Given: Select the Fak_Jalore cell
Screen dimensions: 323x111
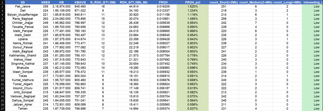Looking at the screenshot, I should (x=23, y=6).
